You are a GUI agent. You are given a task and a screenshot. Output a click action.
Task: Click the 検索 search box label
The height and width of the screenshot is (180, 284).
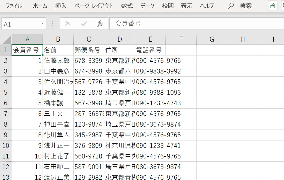pos(246,6)
